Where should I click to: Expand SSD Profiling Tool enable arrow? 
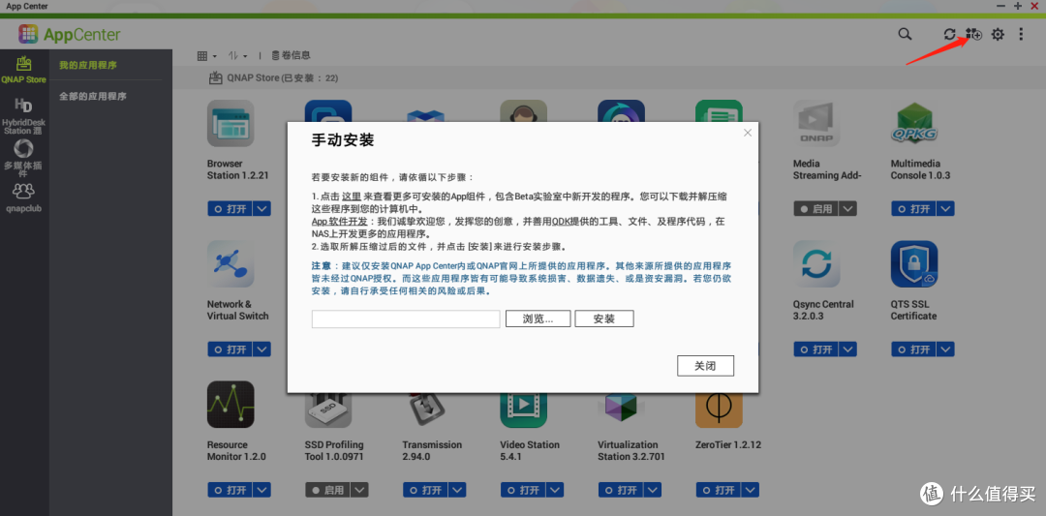click(x=359, y=490)
